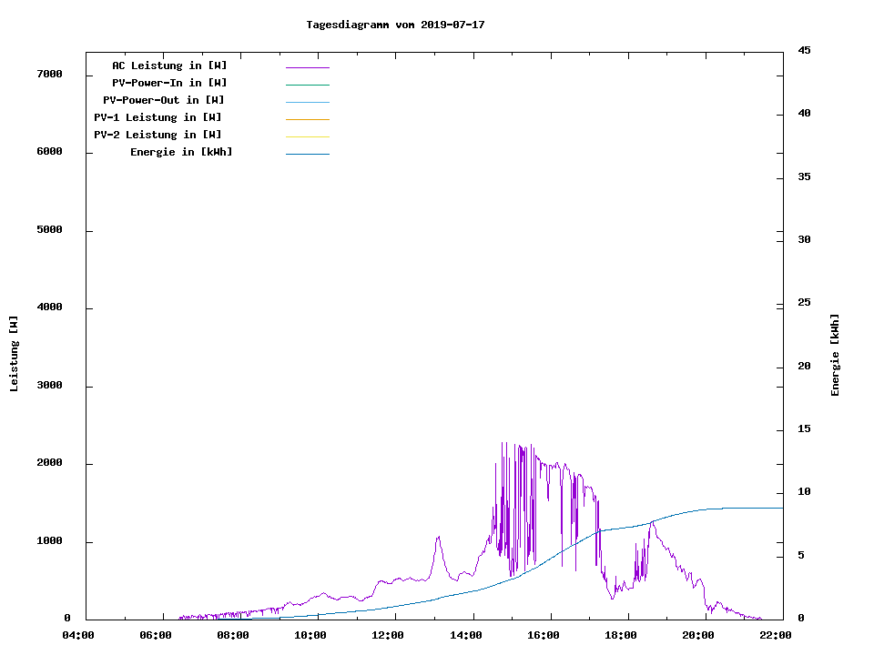
Task: Click the PV-2 Leistung legend label
Action: [x=158, y=135]
